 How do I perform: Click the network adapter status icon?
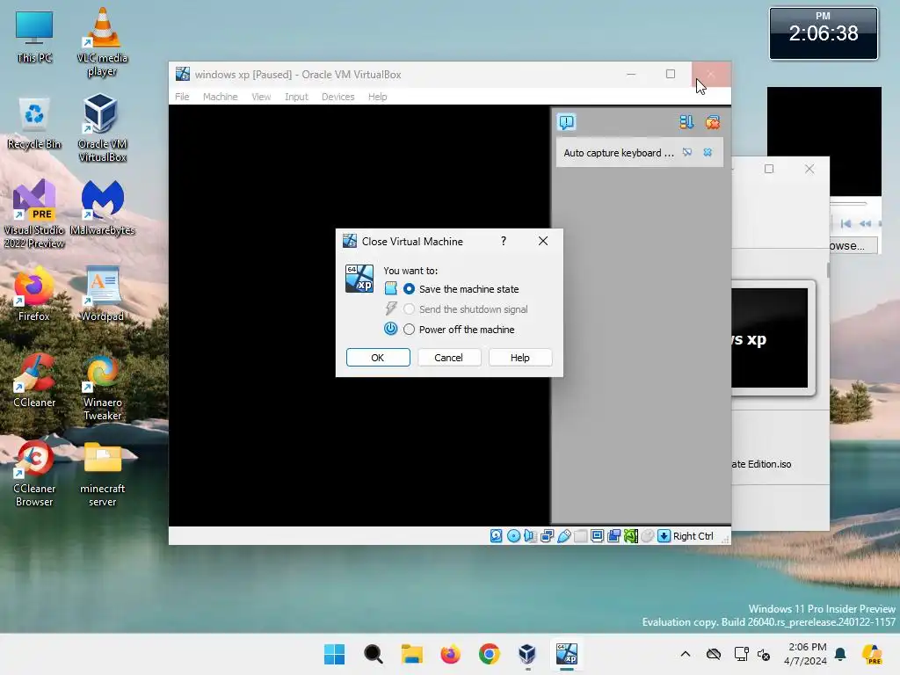pyautogui.click(x=547, y=535)
